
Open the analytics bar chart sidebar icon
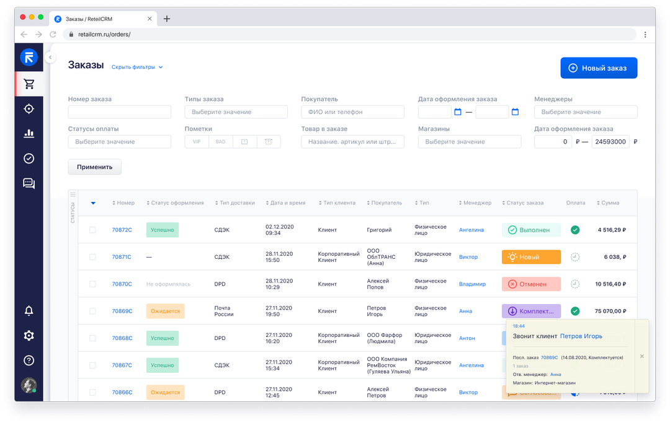tap(29, 133)
